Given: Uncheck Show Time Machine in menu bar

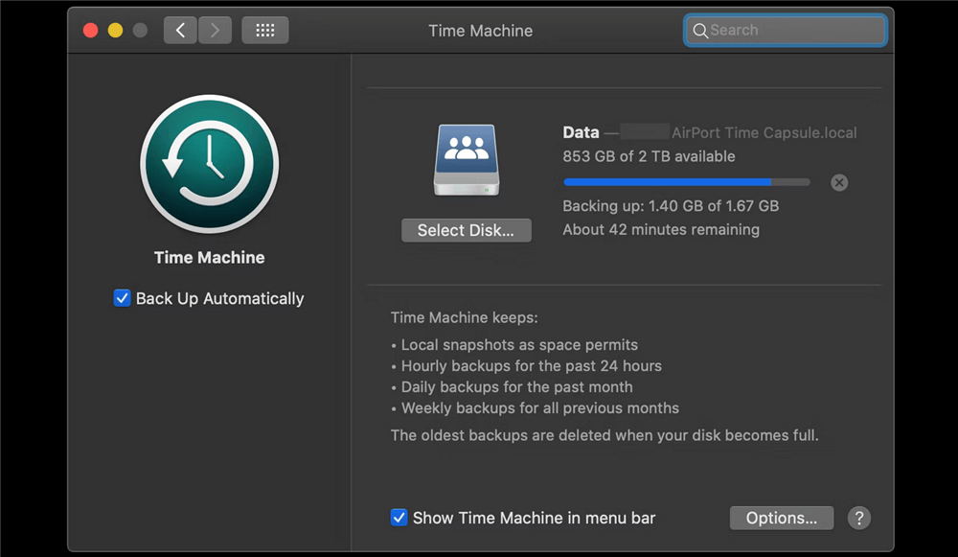Looking at the screenshot, I should (399, 518).
